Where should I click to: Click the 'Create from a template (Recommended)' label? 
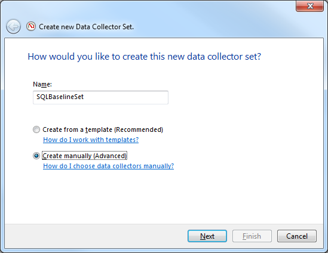coord(103,129)
